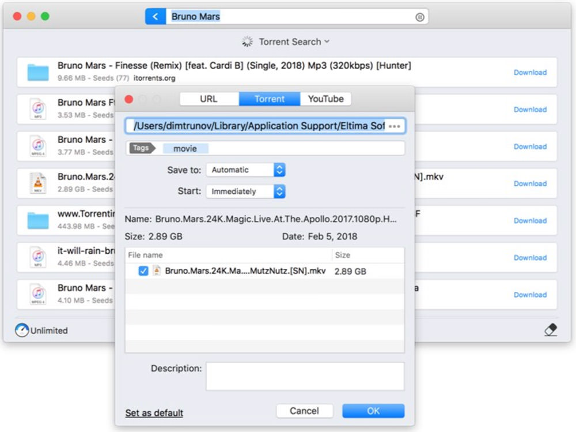576x432 pixels.
Task: Click the eraser clear icon
Action: pyautogui.click(x=550, y=330)
